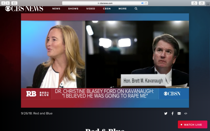Mute tab audio in address bar
Image resolution: width=210 pixels, height=131 pixels.
(143, 3)
